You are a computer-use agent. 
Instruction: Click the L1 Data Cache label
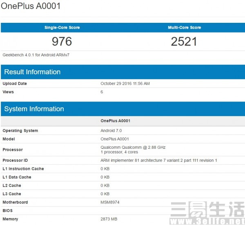point(17,177)
